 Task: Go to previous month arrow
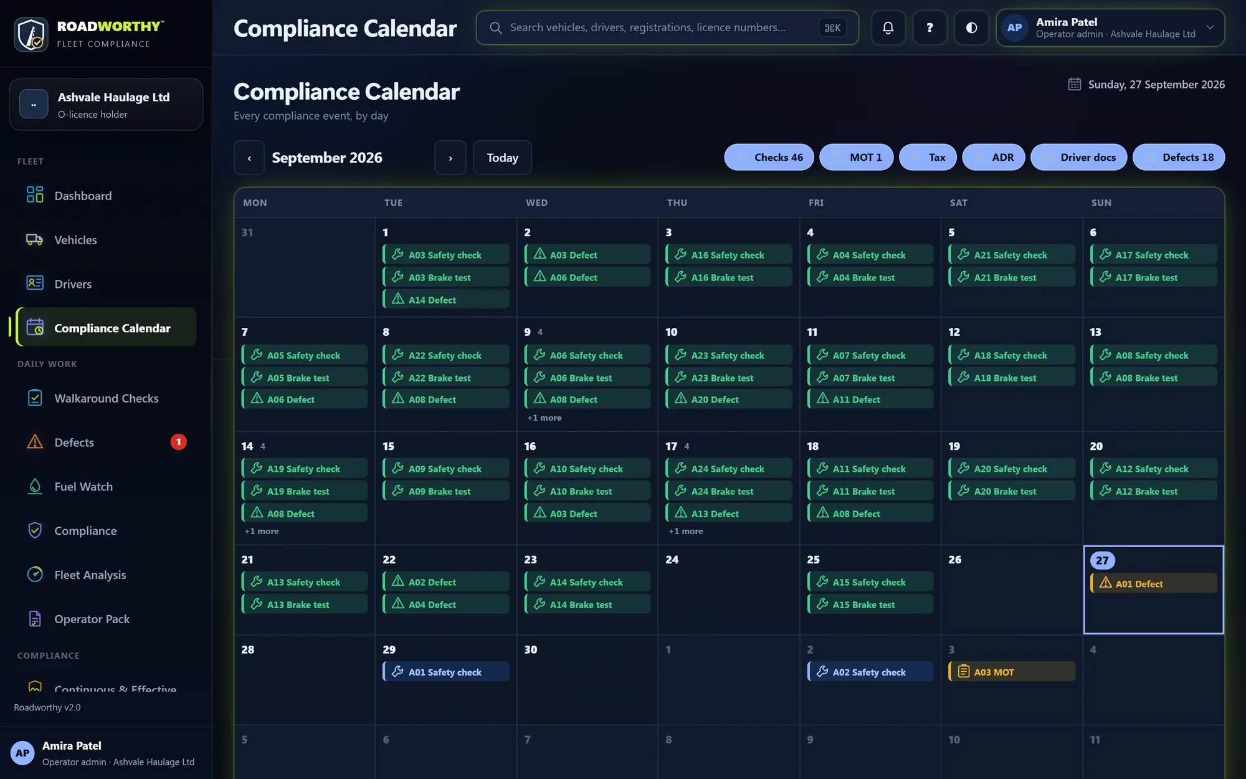coord(249,158)
